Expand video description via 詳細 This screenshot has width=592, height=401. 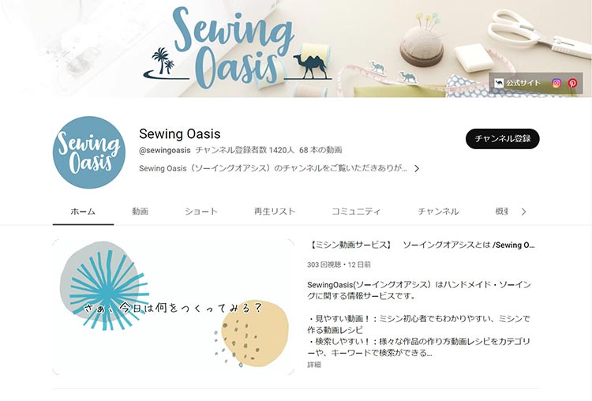click(x=314, y=365)
